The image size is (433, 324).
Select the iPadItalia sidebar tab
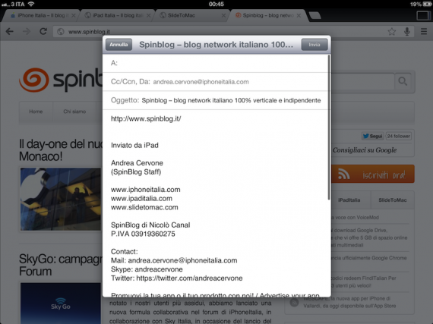point(349,200)
